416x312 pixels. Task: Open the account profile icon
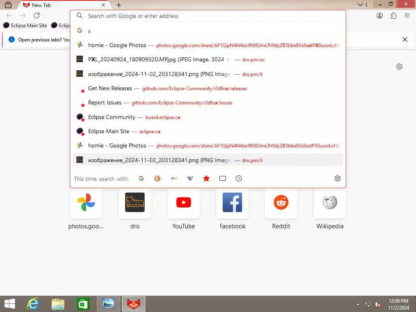pos(380,16)
